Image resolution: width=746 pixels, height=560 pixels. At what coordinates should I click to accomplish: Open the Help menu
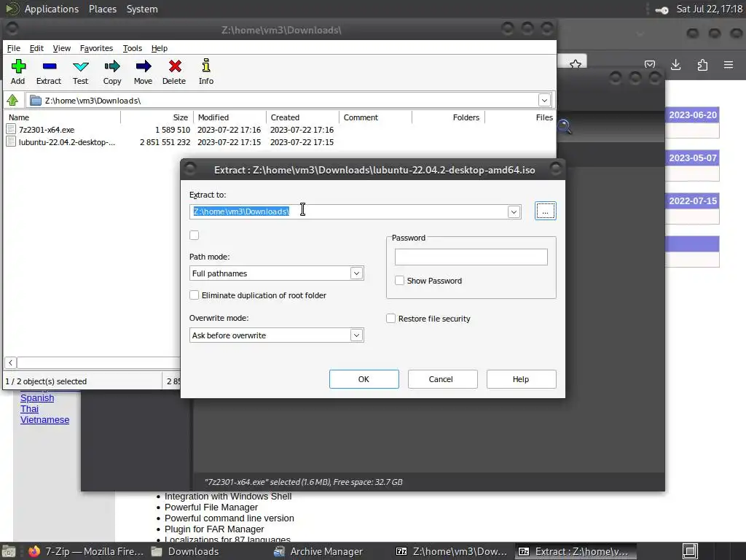[160, 48]
